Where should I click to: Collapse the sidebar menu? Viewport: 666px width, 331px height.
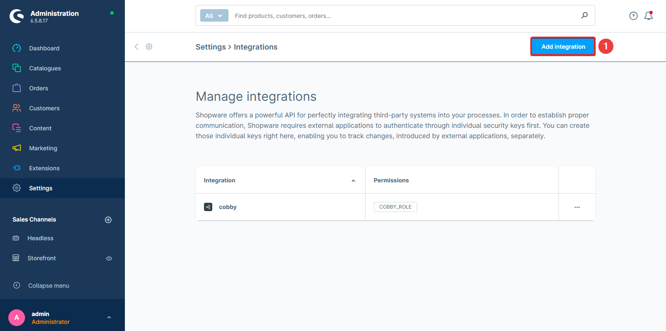[48, 286]
